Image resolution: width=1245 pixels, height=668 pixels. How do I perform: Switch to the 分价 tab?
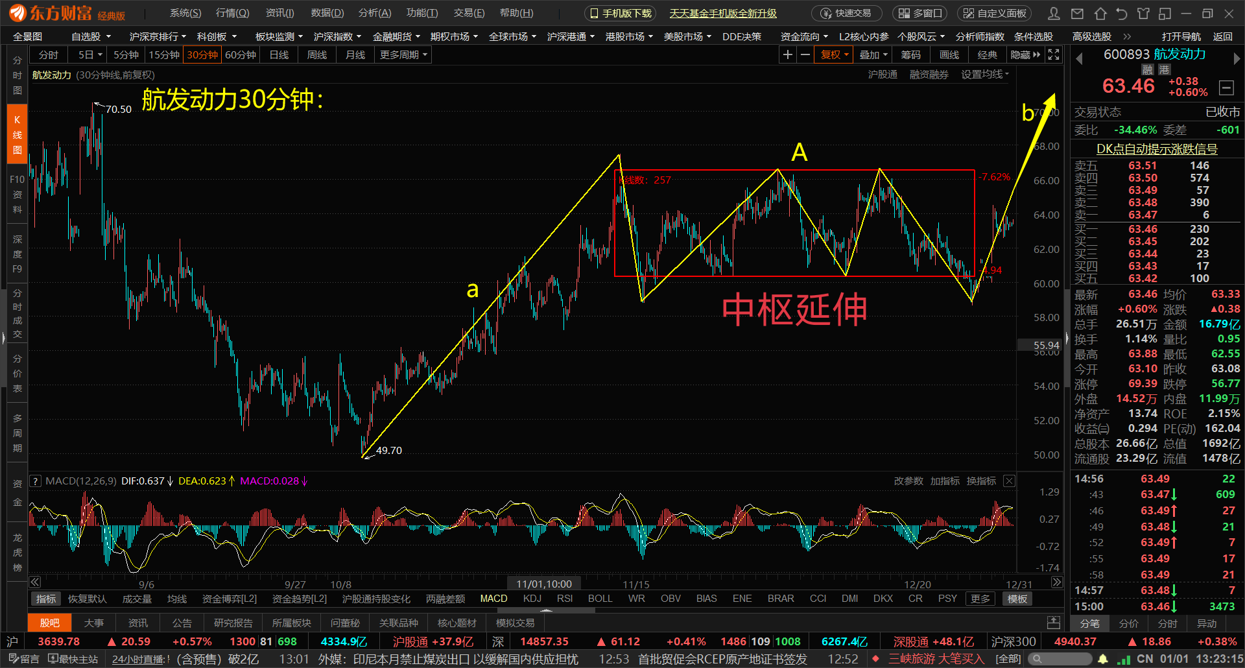pyautogui.click(x=1128, y=623)
